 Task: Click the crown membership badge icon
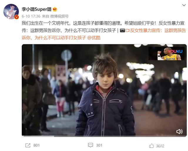[x=55, y=9]
